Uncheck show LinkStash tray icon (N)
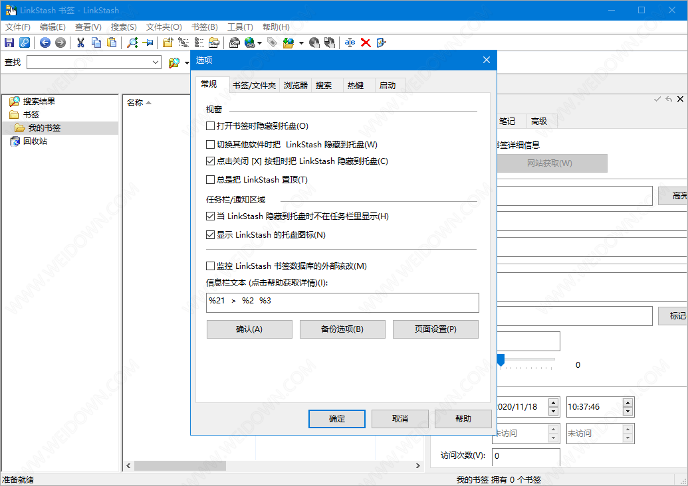 [x=210, y=234]
